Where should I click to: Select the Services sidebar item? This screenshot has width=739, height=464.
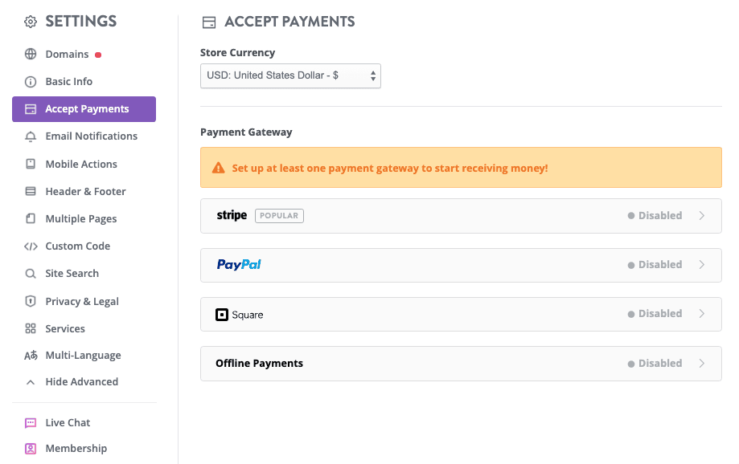[65, 329]
